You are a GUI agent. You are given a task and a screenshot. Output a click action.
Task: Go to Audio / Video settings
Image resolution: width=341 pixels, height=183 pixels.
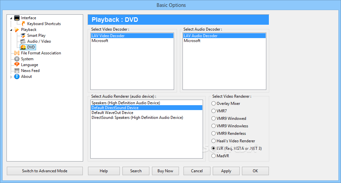(x=39, y=41)
